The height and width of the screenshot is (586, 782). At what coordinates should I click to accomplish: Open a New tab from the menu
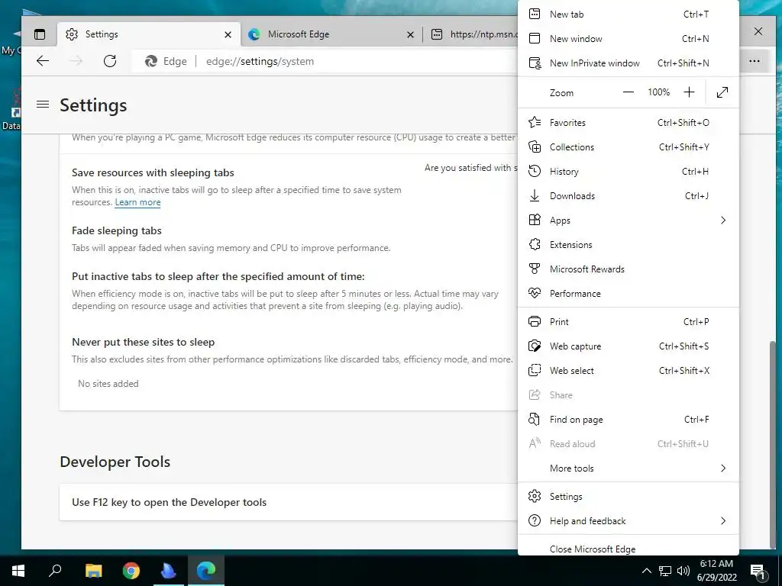pos(629,14)
